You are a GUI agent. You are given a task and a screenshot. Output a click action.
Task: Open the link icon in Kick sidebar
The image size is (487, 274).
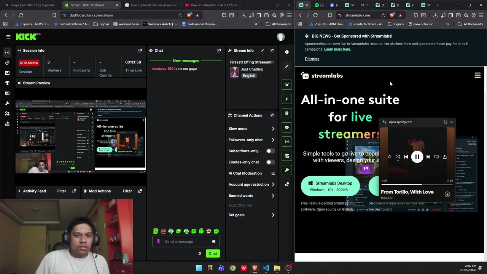coord(7,62)
